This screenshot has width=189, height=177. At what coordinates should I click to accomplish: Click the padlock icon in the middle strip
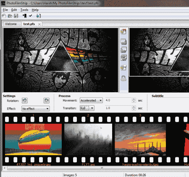123,78
